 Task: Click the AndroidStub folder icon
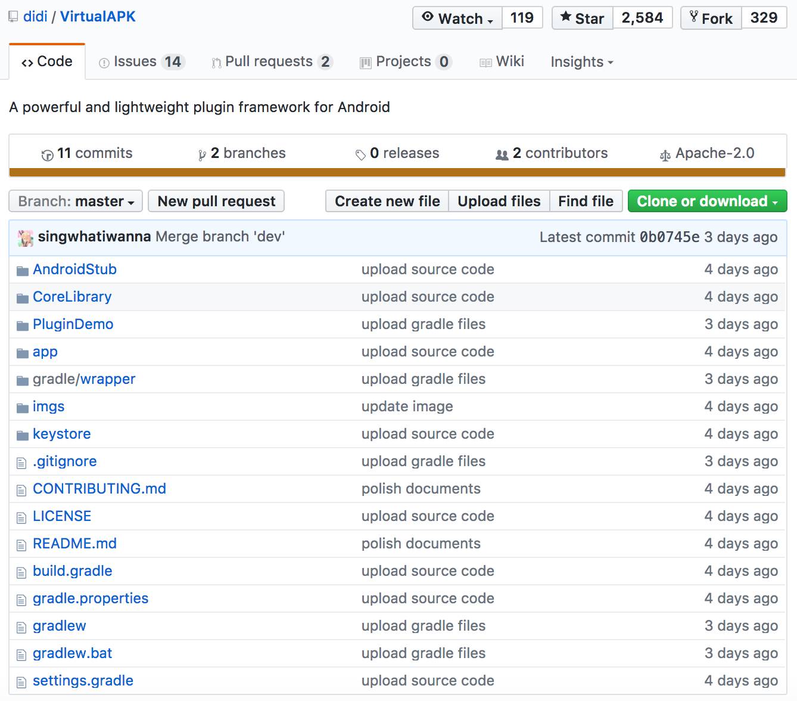point(23,271)
